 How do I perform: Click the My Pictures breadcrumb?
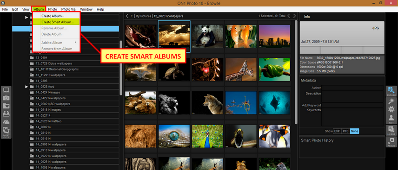[143, 16]
